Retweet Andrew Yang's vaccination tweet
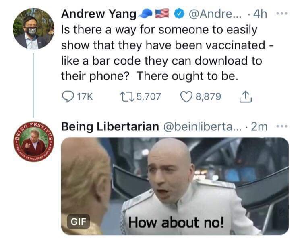 click(127, 96)
